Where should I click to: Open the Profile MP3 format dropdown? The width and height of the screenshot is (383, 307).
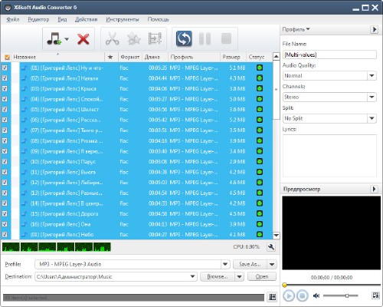(x=225, y=264)
